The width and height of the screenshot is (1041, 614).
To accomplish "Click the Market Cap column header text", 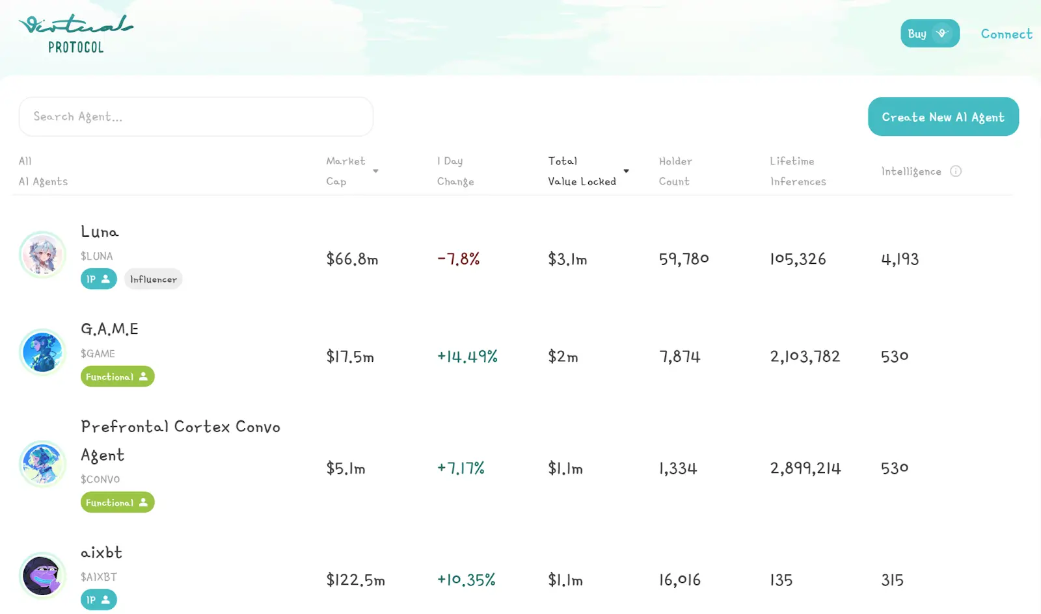I will pos(345,171).
